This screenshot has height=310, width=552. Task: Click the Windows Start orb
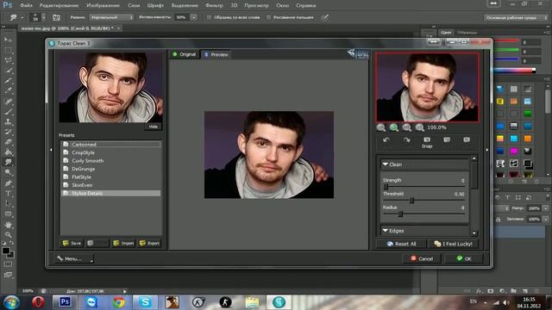(x=11, y=302)
